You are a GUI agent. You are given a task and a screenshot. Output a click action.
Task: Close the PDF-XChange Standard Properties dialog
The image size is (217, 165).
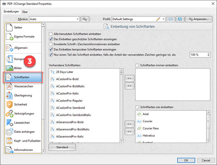tap(213, 4)
